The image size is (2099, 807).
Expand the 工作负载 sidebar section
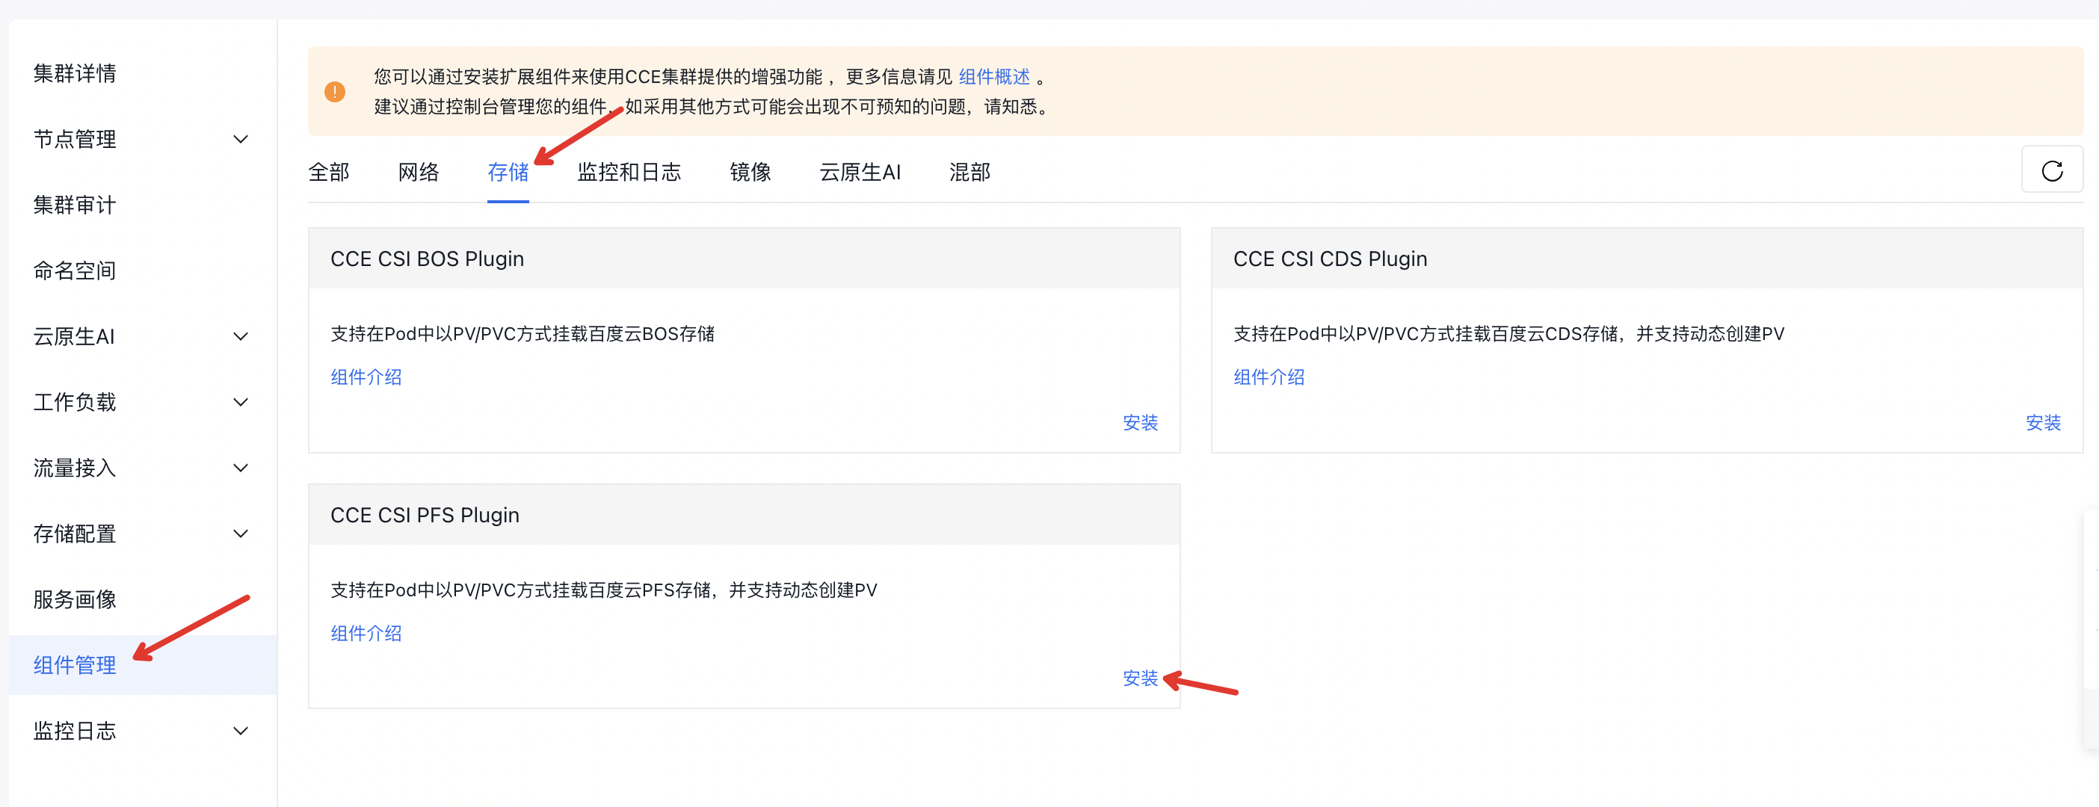point(241,401)
